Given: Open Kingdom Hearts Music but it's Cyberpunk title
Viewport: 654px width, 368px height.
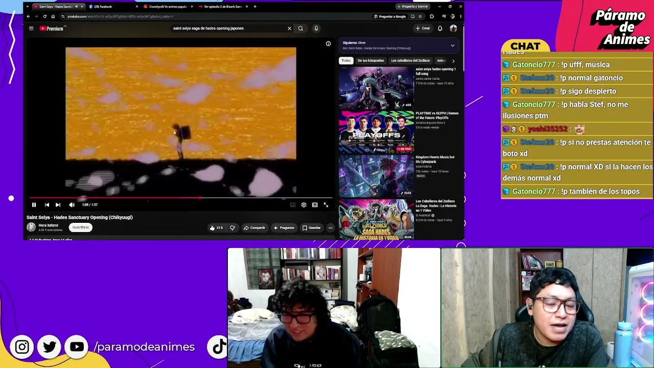Looking at the screenshot, I should pos(435,159).
